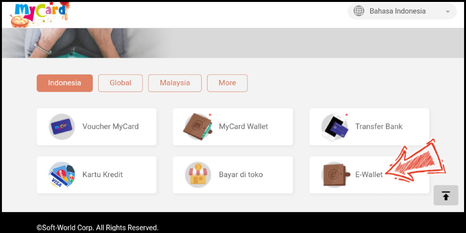Select the Bayar di toko label
The height and width of the screenshot is (233, 466).
click(241, 175)
